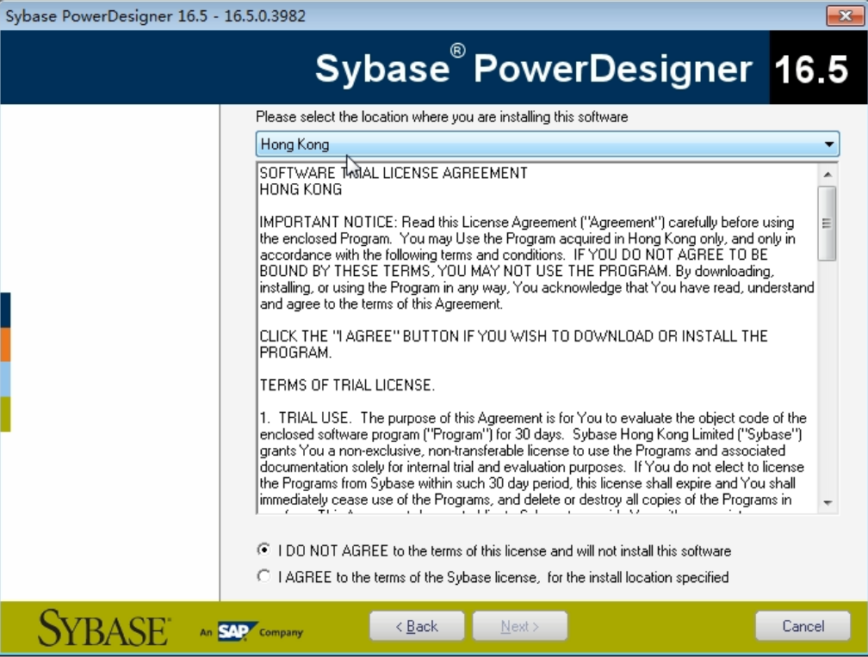Click the SOFTWARE TRIAL LICENSE AGREEMENT heading
The image size is (868, 657).
tap(394, 173)
